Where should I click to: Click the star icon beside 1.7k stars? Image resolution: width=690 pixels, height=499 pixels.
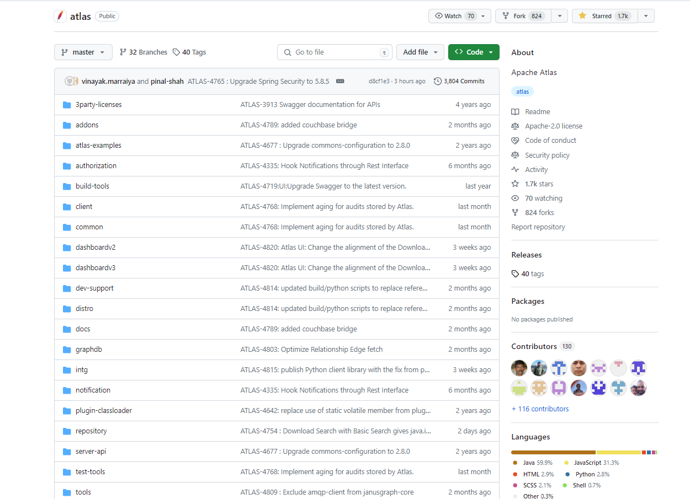pos(515,184)
